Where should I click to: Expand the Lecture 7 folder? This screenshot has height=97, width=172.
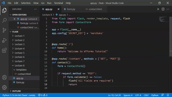[13, 61]
